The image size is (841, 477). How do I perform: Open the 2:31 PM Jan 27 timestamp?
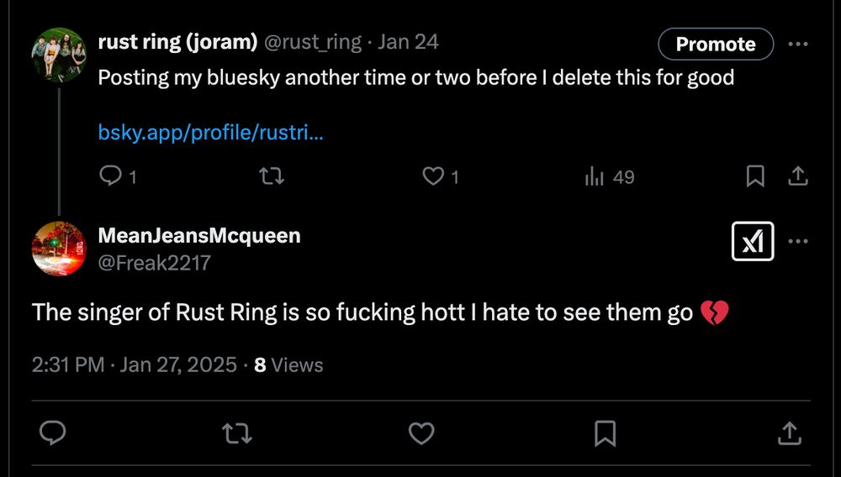[135, 365]
